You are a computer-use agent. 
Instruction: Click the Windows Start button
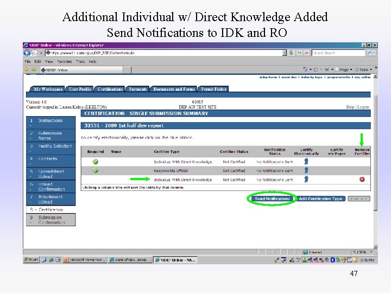point(31,259)
